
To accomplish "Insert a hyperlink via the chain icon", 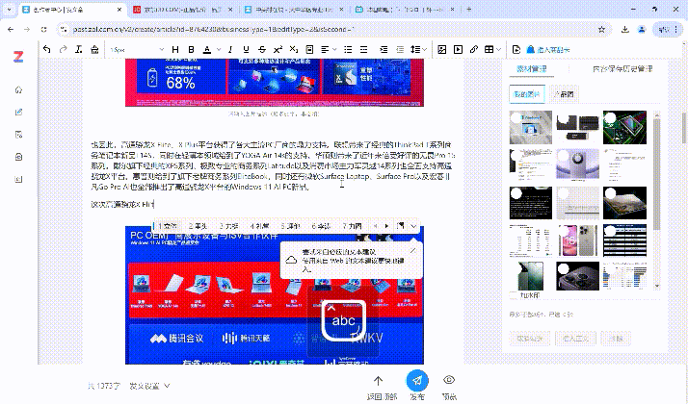I will (x=473, y=49).
